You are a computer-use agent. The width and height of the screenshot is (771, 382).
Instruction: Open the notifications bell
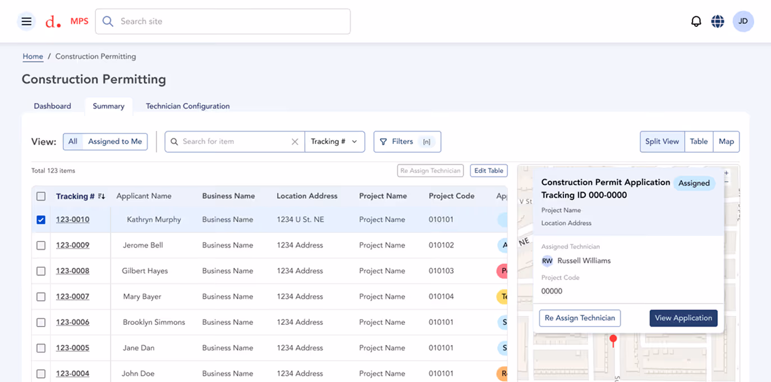coord(696,21)
